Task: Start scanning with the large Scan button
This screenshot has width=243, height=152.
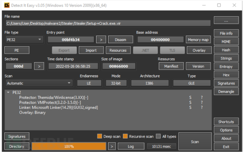Action: point(195,142)
